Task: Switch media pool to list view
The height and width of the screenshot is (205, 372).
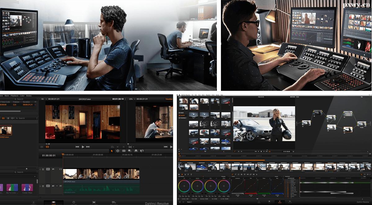Action: tap(8, 118)
